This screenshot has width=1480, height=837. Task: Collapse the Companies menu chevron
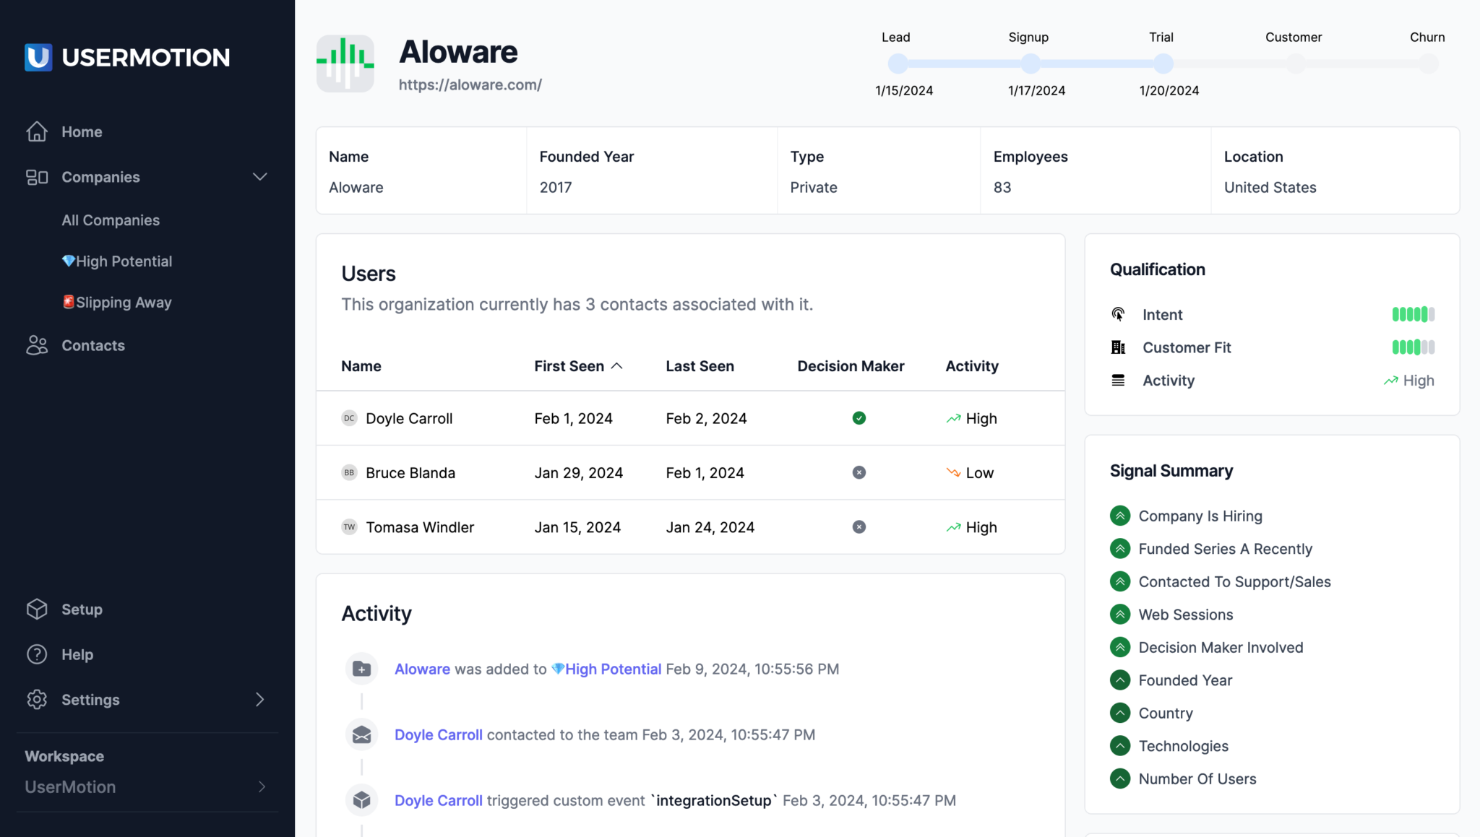[x=260, y=177]
